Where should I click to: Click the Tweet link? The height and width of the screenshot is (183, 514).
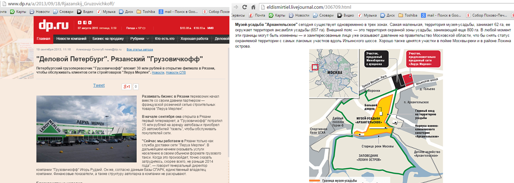tap(99, 85)
